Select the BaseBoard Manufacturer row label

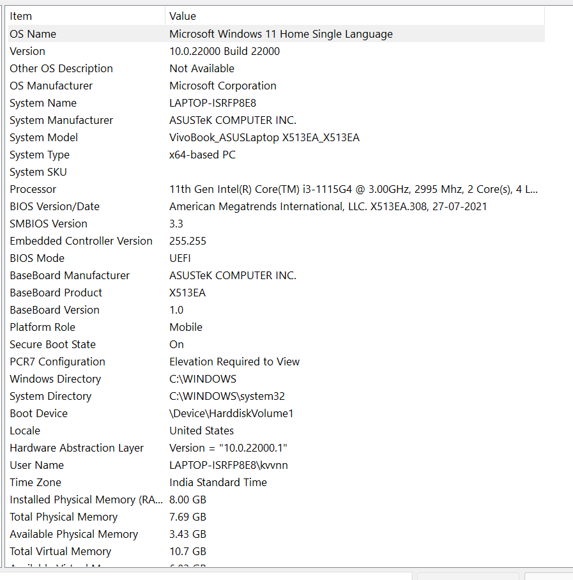[x=70, y=275]
